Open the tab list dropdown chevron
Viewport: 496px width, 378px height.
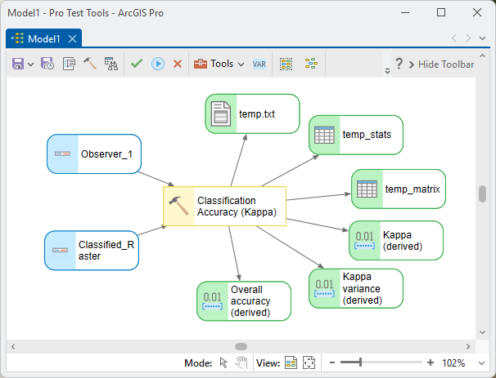[482, 38]
